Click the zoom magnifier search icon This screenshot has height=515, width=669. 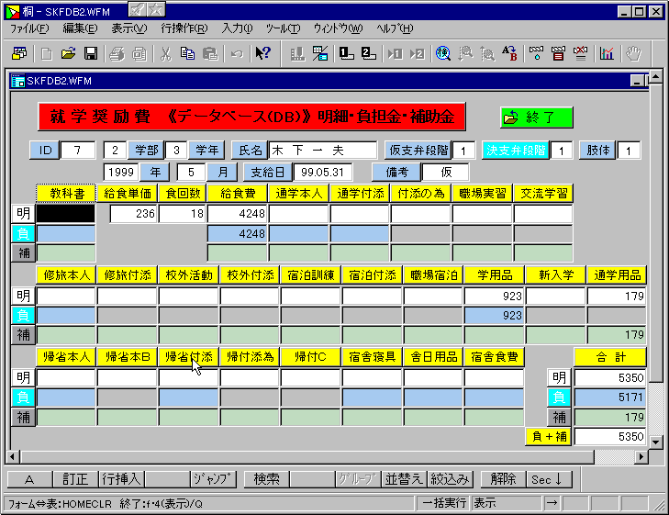[443, 53]
